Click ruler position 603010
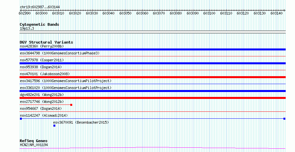 (x=58, y=13)
